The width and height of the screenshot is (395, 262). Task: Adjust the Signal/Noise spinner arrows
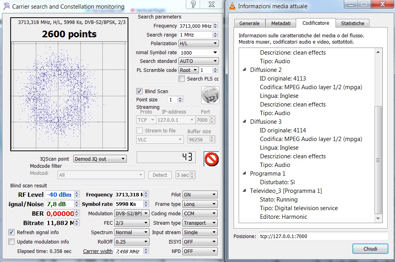[77, 204]
